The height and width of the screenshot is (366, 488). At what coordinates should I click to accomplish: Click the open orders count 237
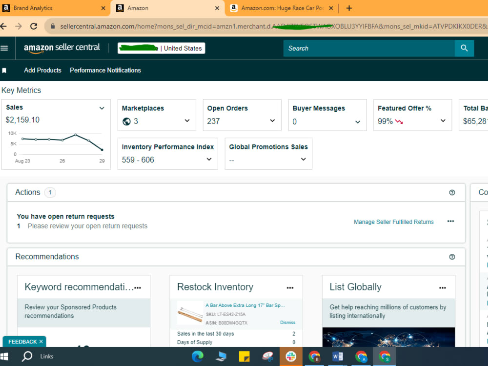coord(214,122)
